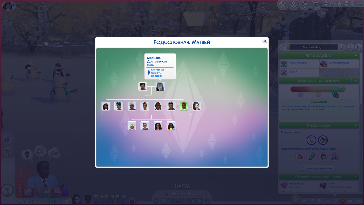Screen dimensions: 364x205
Task: Set triple ultra game speed
Action: pyautogui.click(x=189, y=194)
